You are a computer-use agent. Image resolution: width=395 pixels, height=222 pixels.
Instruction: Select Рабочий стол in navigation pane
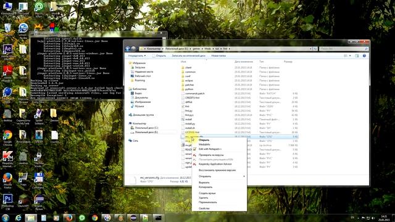[x=141, y=76]
